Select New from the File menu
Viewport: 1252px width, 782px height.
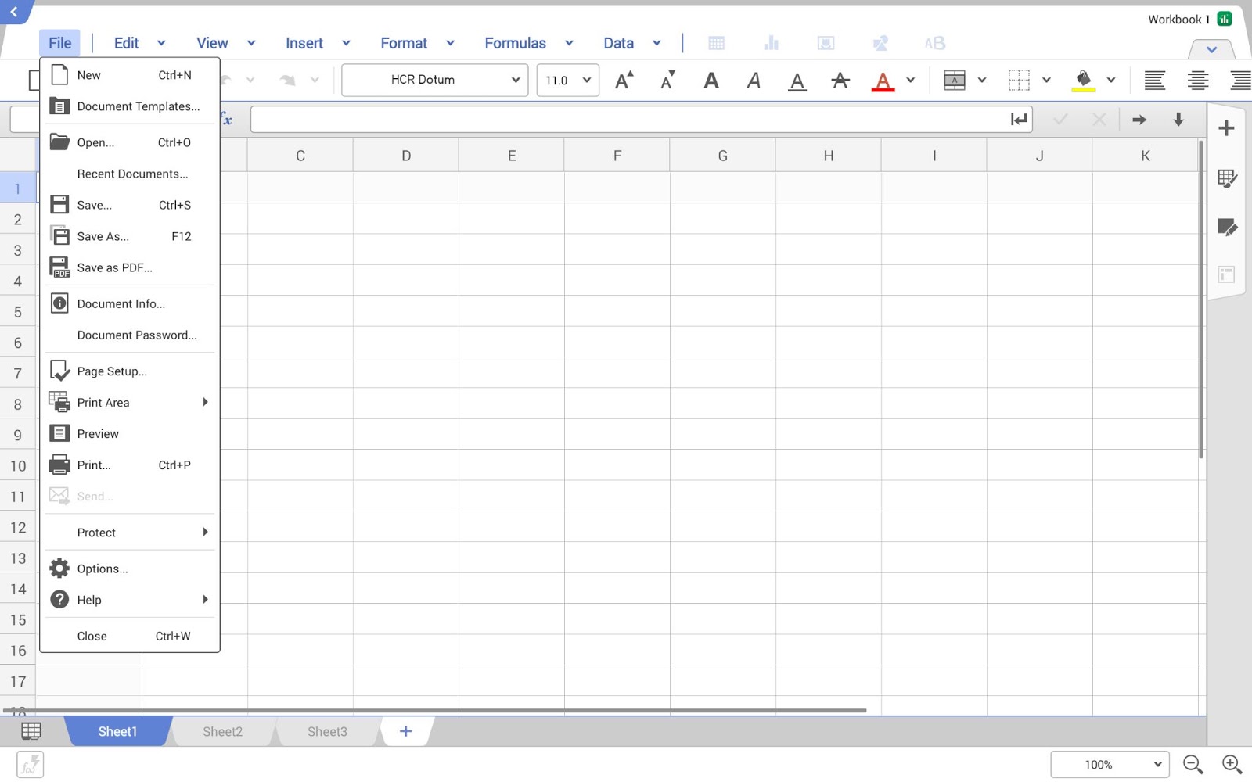(x=130, y=75)
